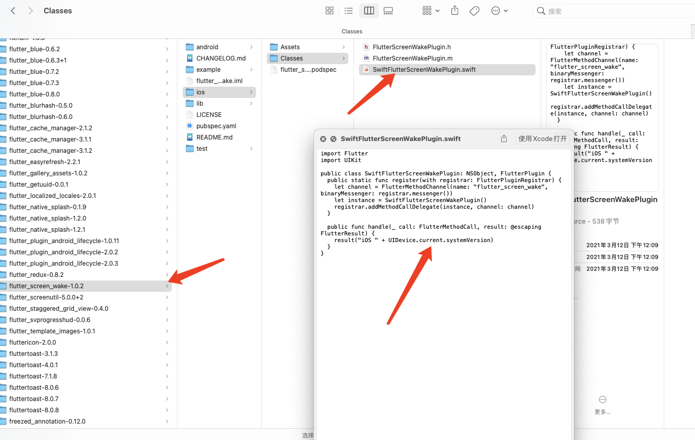
Task: Click the Share icon in Finder toolbar
Action: click(x=455, y=11)
